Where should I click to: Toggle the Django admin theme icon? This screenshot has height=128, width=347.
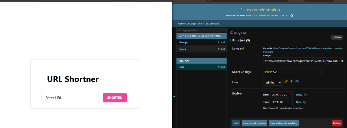(x=292, y=15)
